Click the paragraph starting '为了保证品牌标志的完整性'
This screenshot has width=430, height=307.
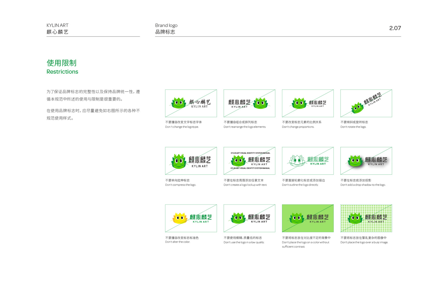(93, 95)
